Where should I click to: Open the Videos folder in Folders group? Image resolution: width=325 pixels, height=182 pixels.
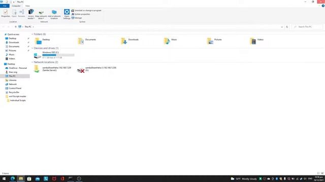tap(256, 41)
